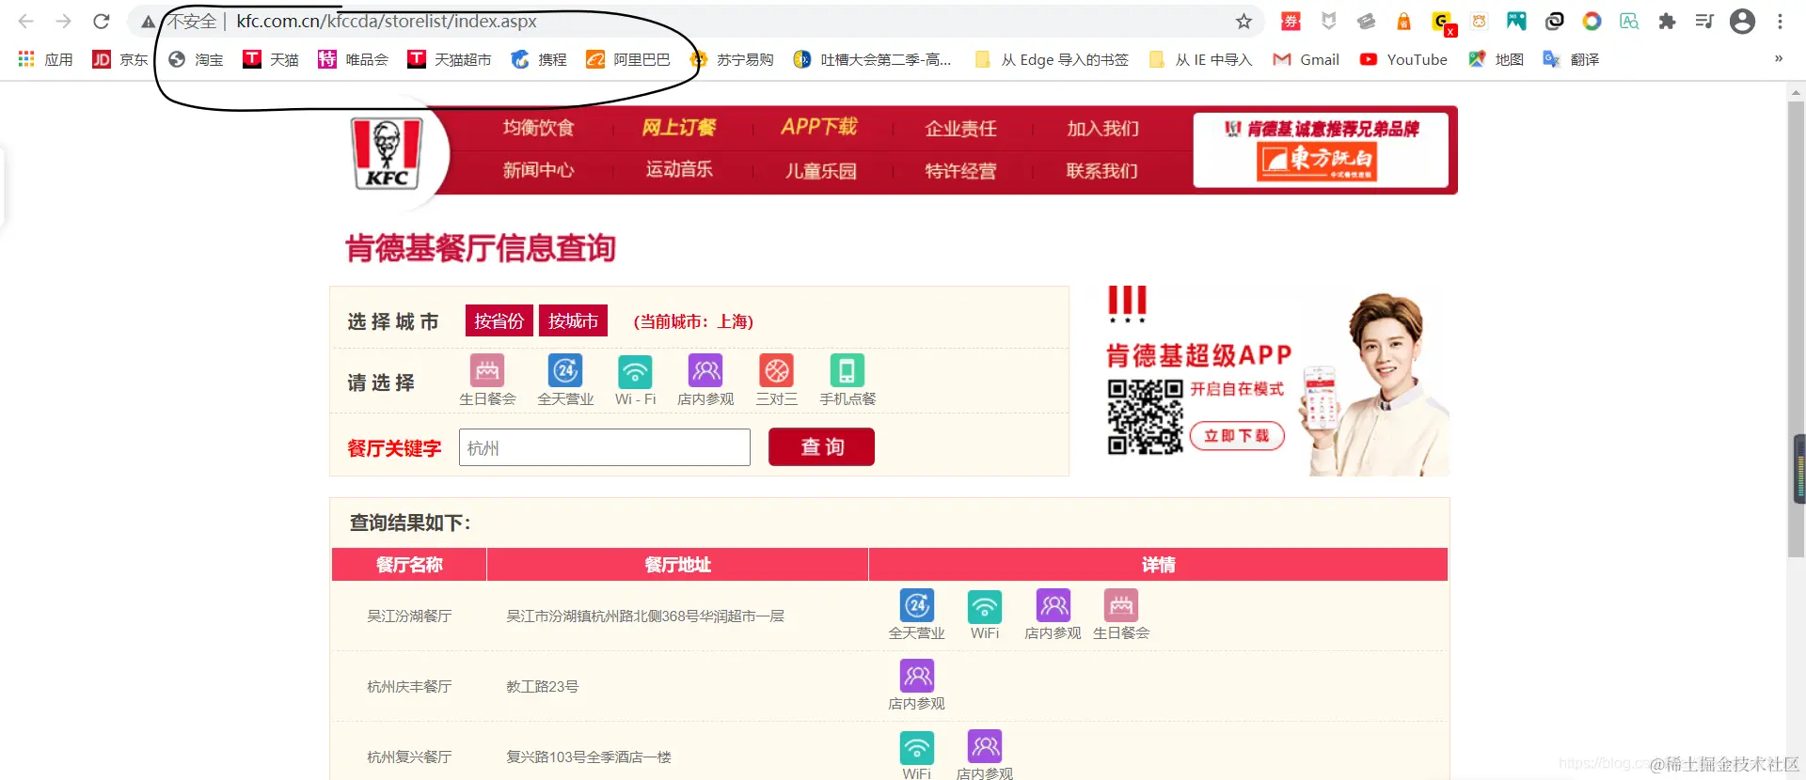Open the 京东 JD bookmark

[x=120, y=59]
